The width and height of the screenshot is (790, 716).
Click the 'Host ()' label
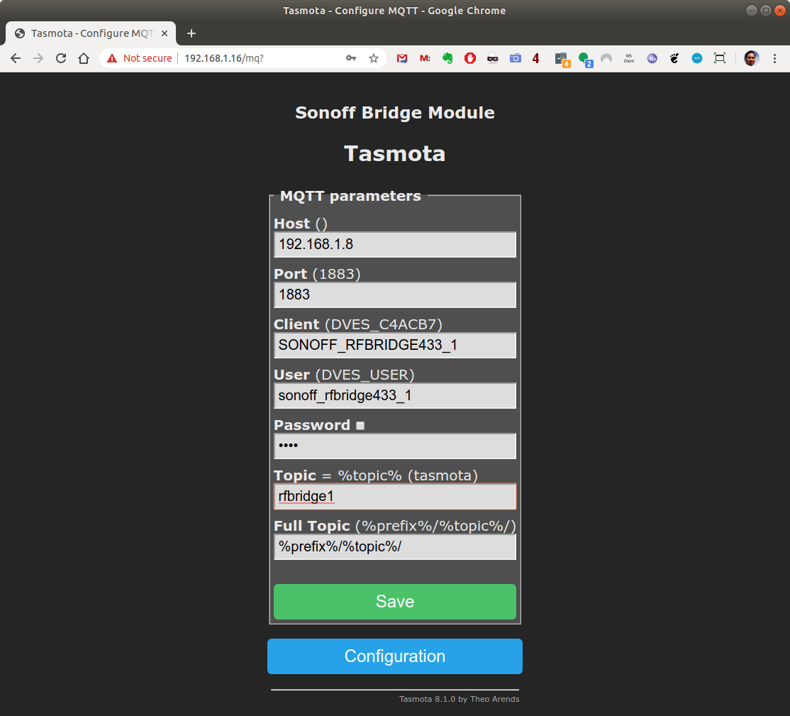click(301, 224)
